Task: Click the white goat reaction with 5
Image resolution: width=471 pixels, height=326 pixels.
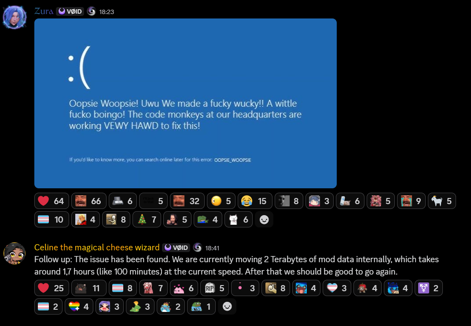Action: tap(442, 201)
